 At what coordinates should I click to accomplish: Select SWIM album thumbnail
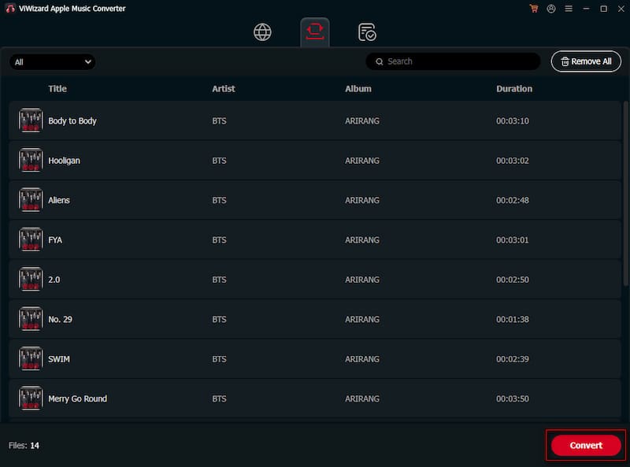31,359
